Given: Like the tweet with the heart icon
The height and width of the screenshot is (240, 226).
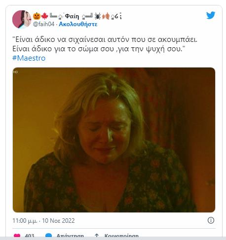Looking at the screenshot, I should pyautogui.click(x=17, y=236).
